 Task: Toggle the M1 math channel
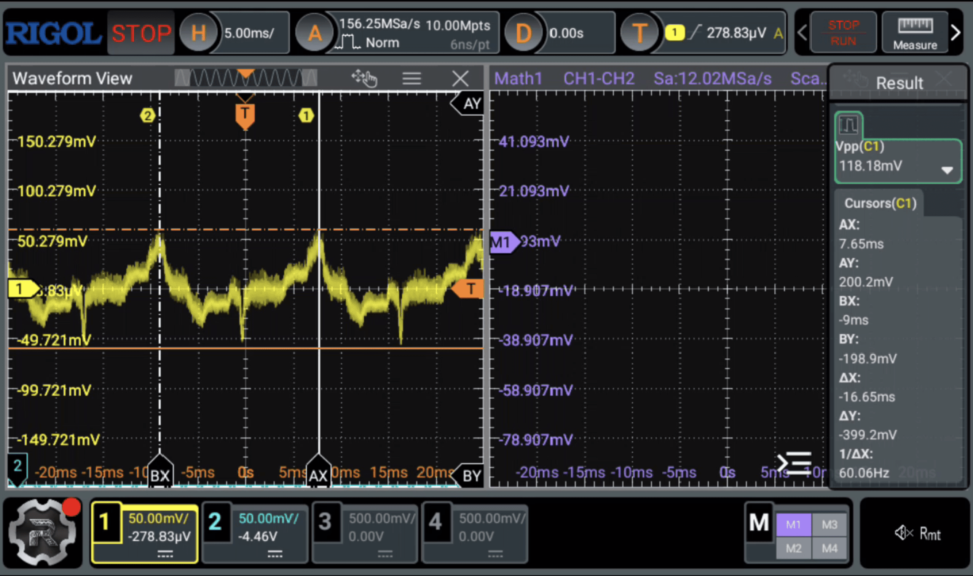793,525
